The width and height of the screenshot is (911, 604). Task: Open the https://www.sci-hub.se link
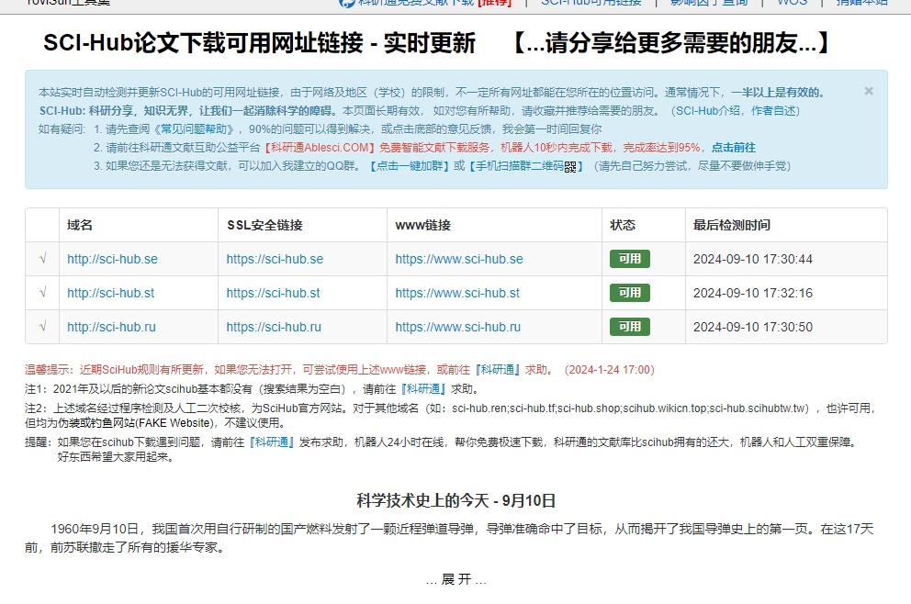coord(459,259)
